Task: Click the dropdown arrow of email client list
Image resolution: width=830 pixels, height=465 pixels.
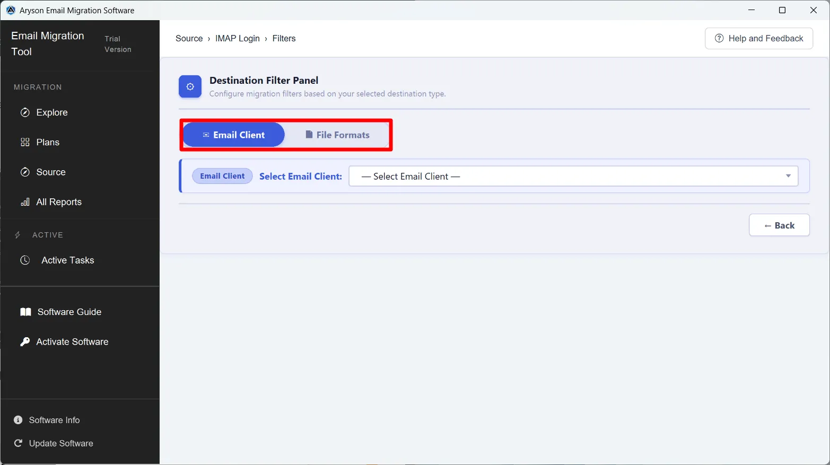Action: coord(788,176)
